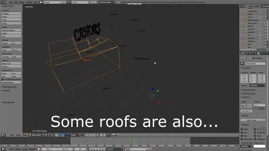The width and height of the screenshot is (269, 151).
Task: Toggle automatic keyframe record button
Action: coord(127,149)
